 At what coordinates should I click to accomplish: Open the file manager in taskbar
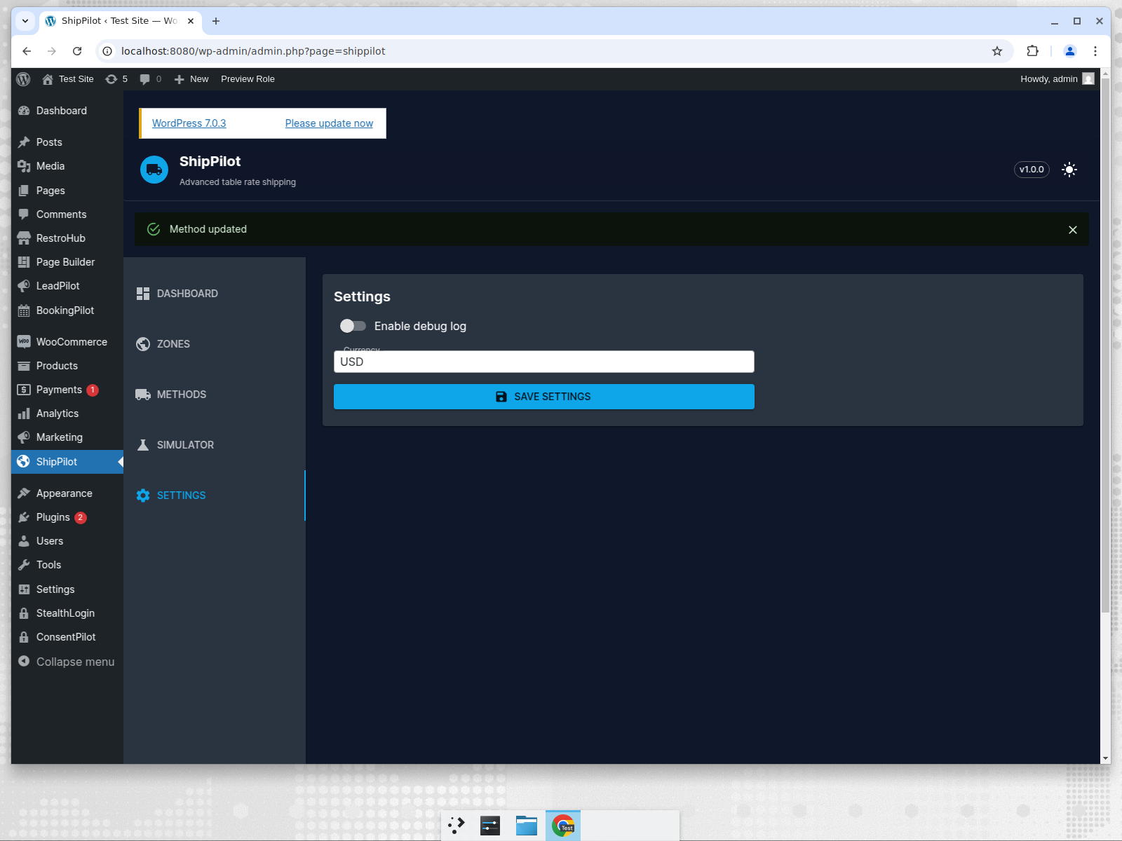(x=527, y=826)
